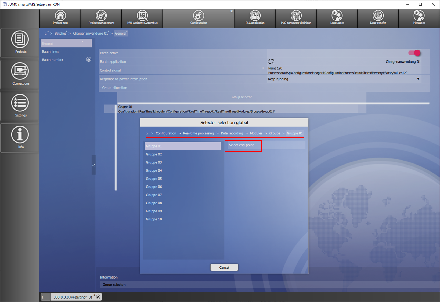Expand Response to power interruption dropdown
440x302 pixels.
pyautogui.click(x=418, y=79)
